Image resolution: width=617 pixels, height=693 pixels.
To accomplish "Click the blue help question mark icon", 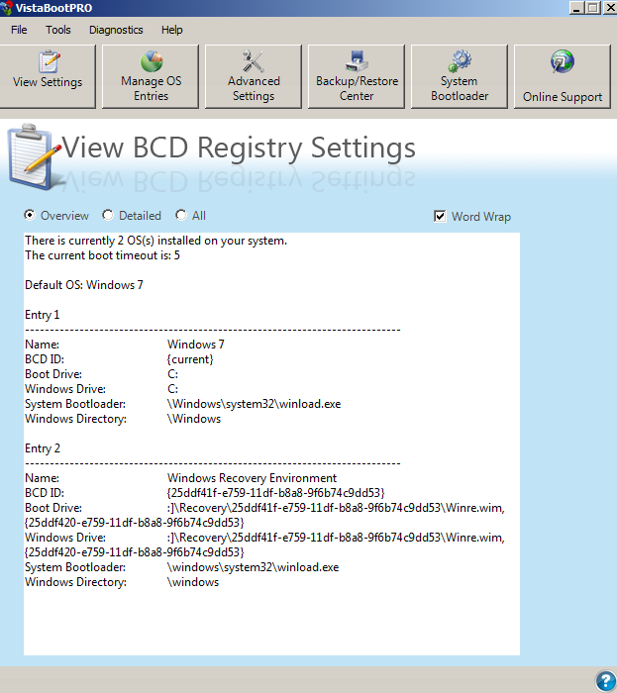I will [x=606, y=681].
